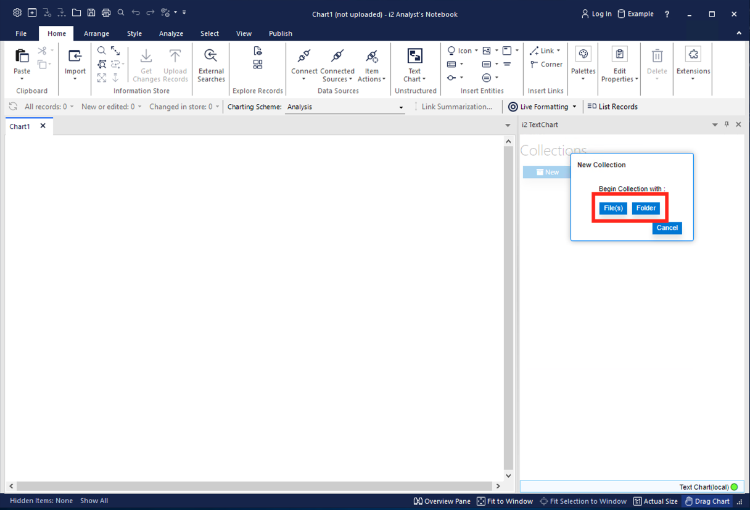Open folder icon in quick access toolbar

76,12
